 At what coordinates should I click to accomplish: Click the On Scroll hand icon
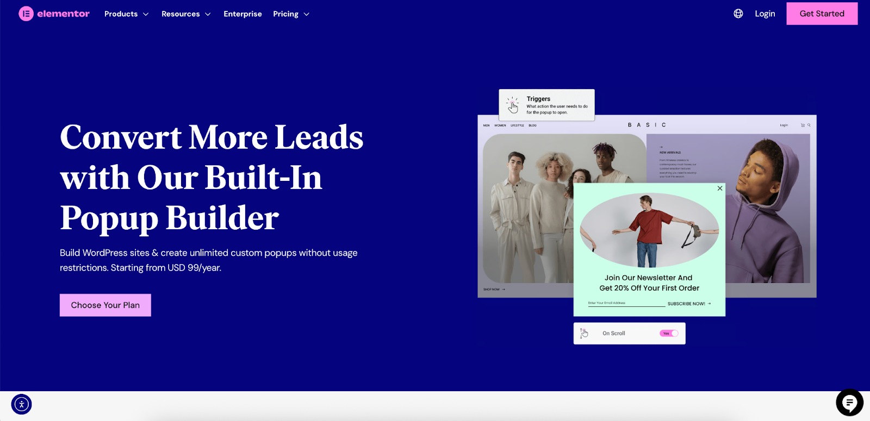point(584,334)
